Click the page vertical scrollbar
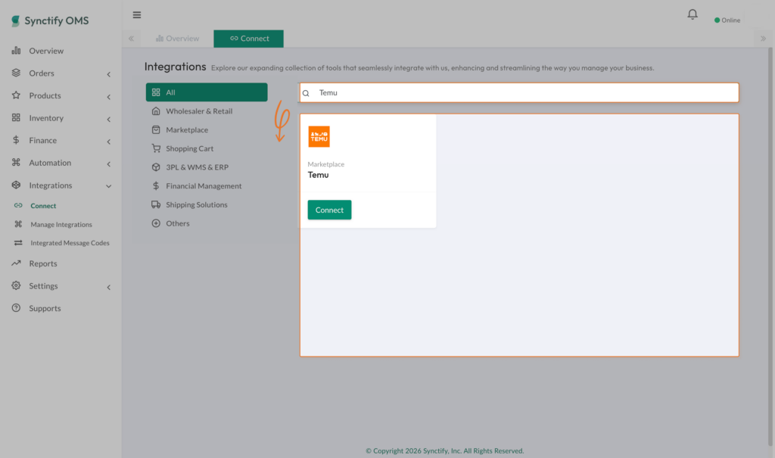 tap(770, 246)
